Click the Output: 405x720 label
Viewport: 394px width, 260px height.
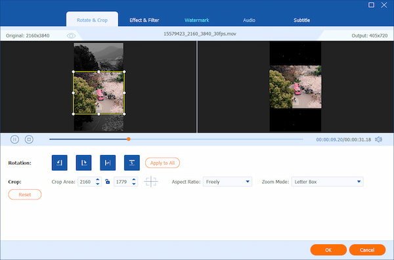point(369,35)
